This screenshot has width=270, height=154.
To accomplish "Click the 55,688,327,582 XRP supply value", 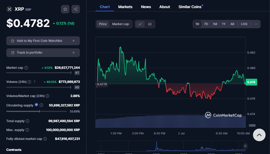I will [64, 105].
